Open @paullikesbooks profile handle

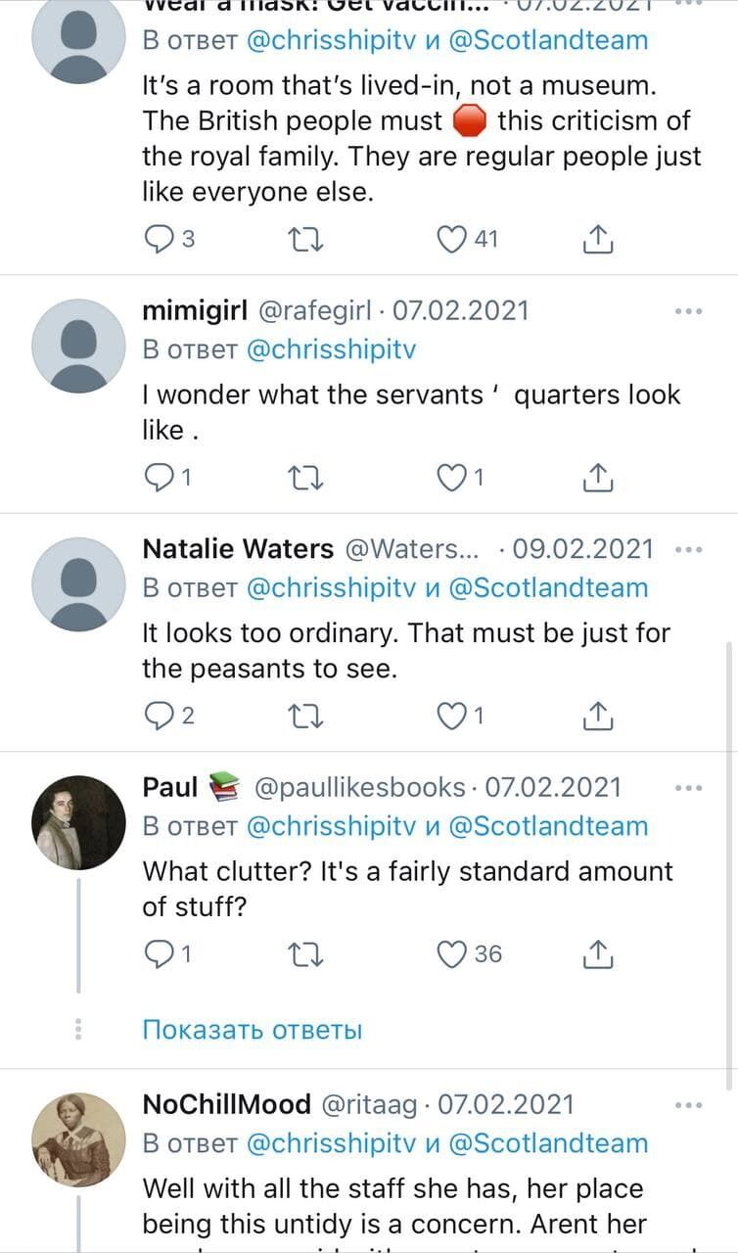pyautogui.click(x=359, y=787)
